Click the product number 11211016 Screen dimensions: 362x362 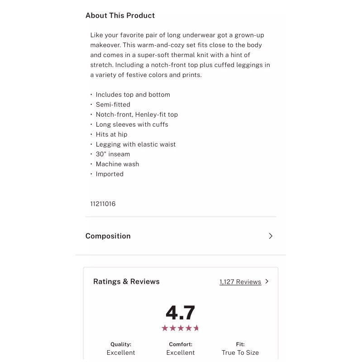tap(103, 204)
